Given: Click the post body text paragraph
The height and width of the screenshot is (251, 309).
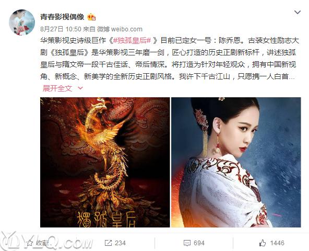Looking at the screenshot, I should point(170,59).
